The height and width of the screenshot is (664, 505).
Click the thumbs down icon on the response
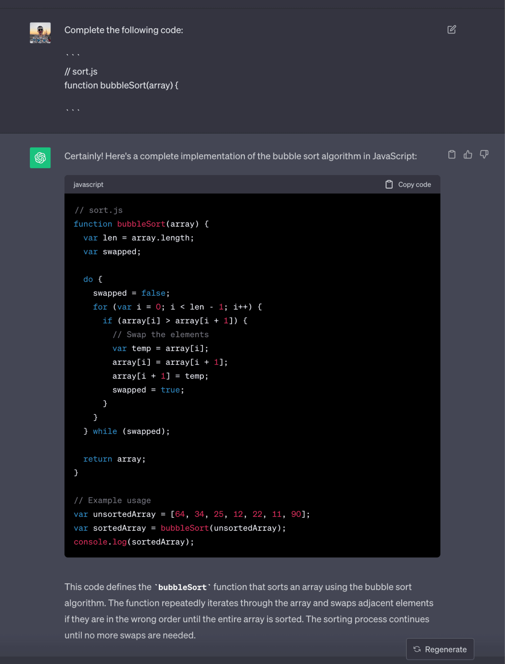[484, 154]
